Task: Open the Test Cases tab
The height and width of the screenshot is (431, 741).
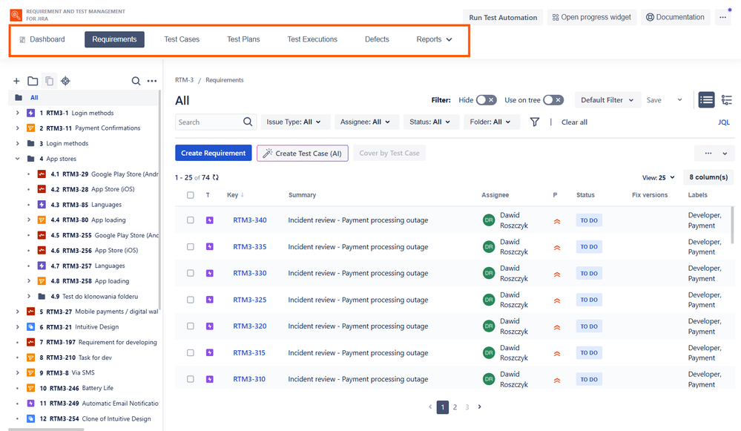Action: coord(182,39)
